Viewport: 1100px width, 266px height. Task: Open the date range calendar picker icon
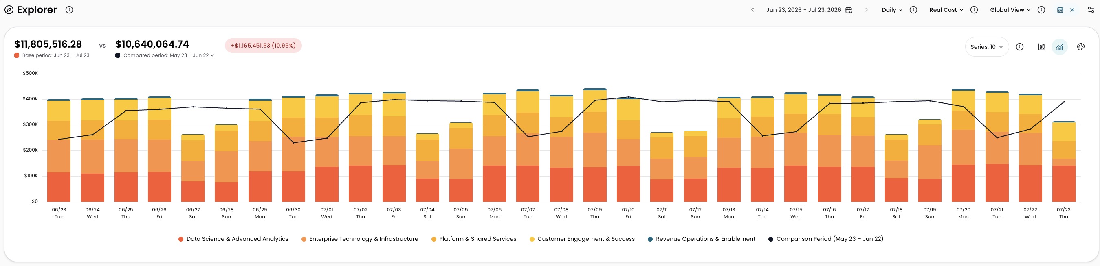(849, 10)
